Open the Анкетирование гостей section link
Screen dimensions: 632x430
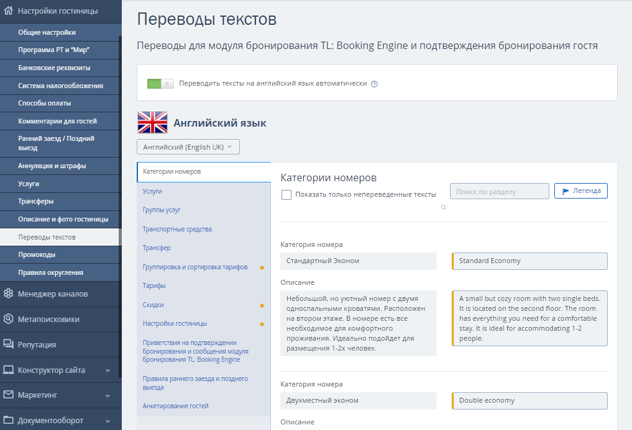point(175,406)
